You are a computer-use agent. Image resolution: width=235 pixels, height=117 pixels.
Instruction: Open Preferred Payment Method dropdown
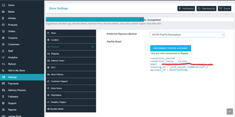187,35
